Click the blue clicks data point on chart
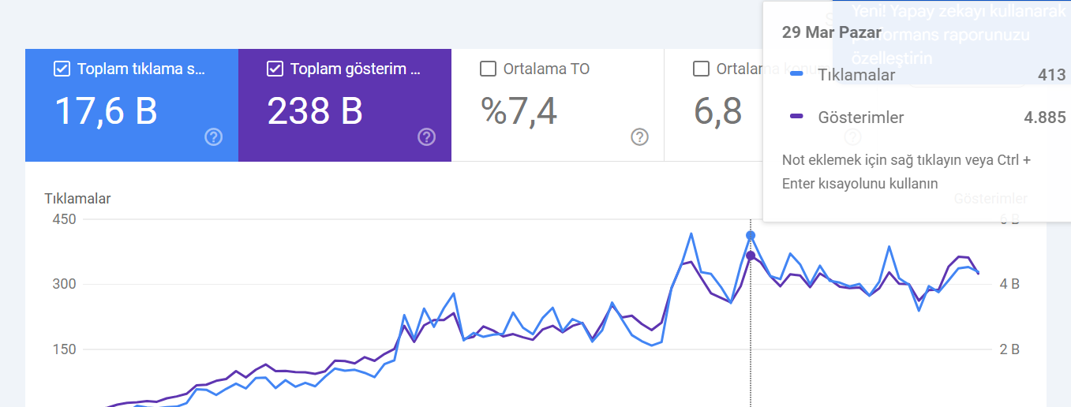Viewport: 1071px width, 407px height. click(x=751, y=236)
